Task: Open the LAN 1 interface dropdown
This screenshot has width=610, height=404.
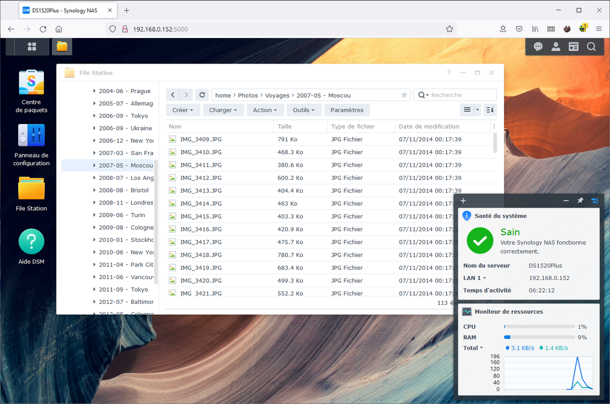Action: tap(474, 278)
